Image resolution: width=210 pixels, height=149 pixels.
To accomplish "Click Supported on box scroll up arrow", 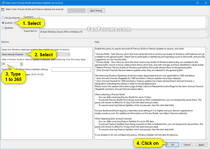I will tap(206, 32).
